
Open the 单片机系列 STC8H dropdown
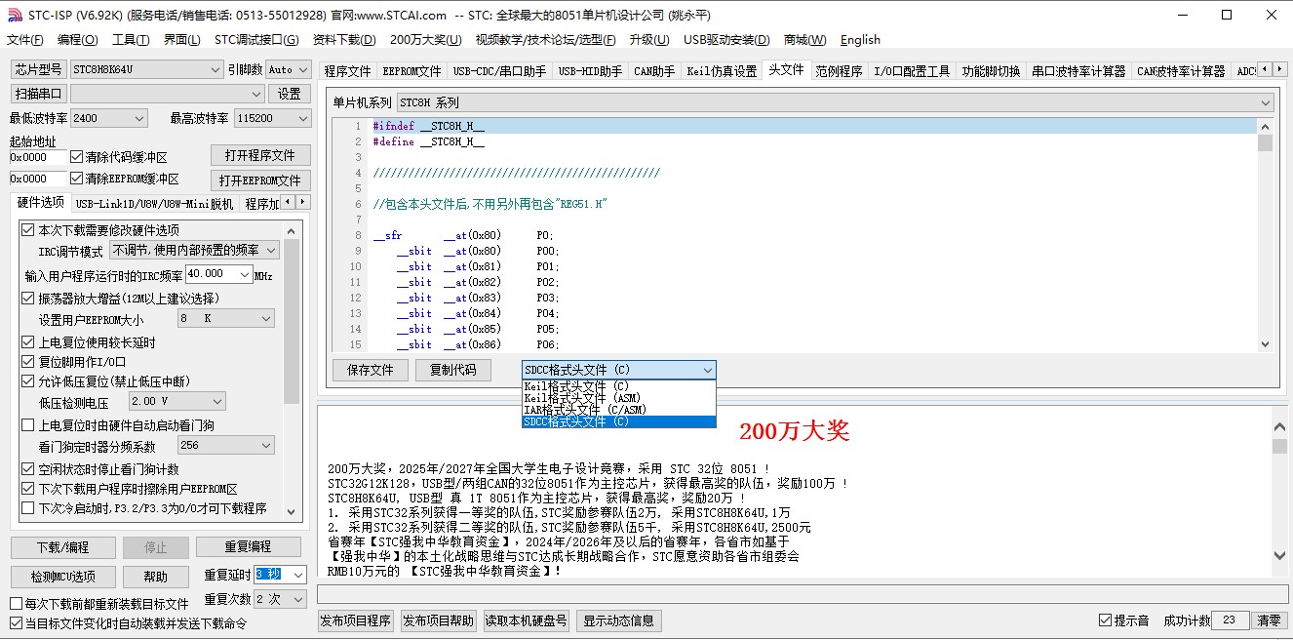tap(835, 102)
